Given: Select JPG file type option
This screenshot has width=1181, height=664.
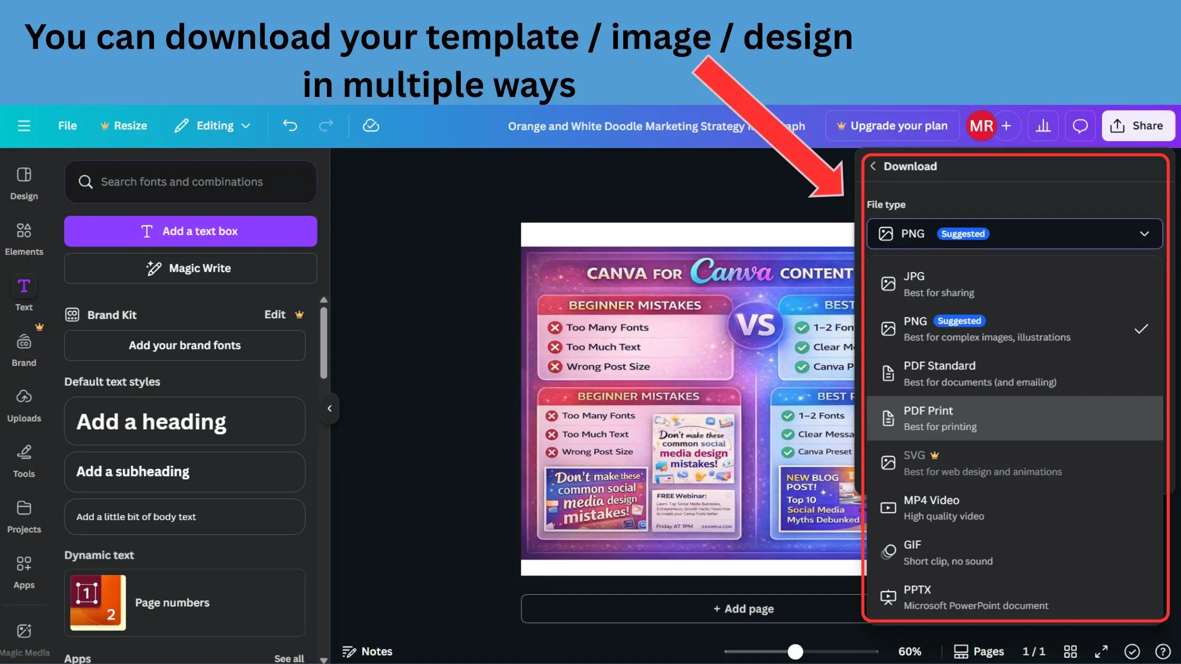Looking at the screenshot, I should [1014, 284].
